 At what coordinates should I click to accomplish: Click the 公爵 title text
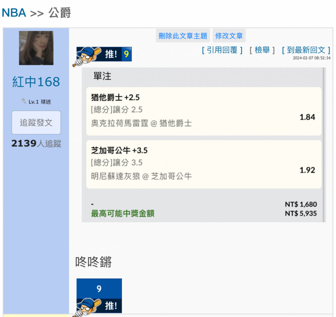click(60, 13)
